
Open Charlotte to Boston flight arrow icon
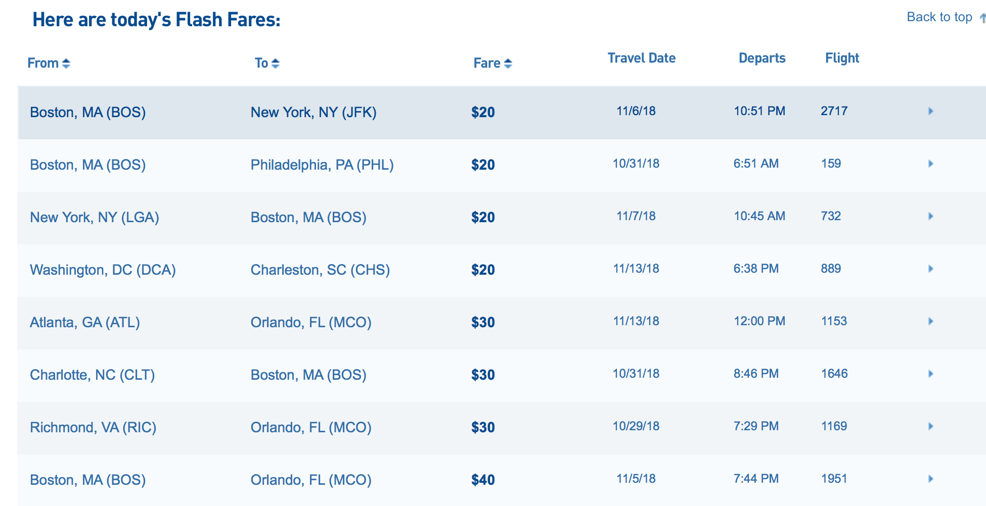pyautogui.click(x=930, y=374)
